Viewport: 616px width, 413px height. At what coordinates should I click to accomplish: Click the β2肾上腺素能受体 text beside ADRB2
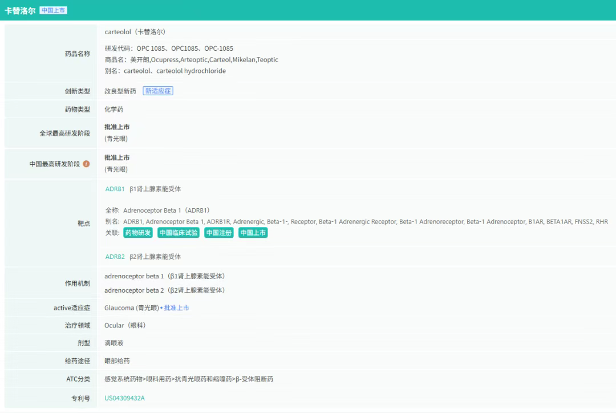click(155, 257)
